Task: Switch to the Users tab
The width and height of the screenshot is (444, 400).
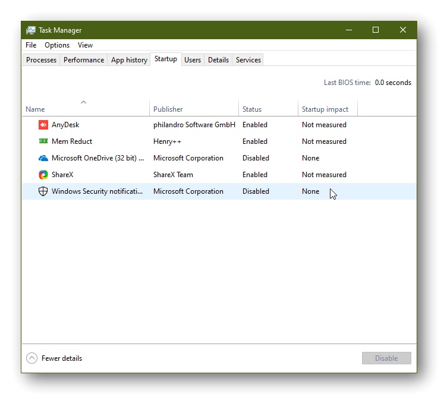Action: (193, 60)
